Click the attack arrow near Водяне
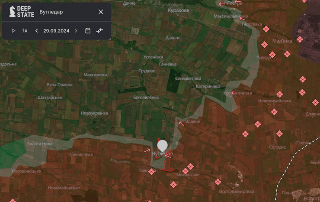The height and width of the screenshot is (202, 320). click(x=181, y=124)
